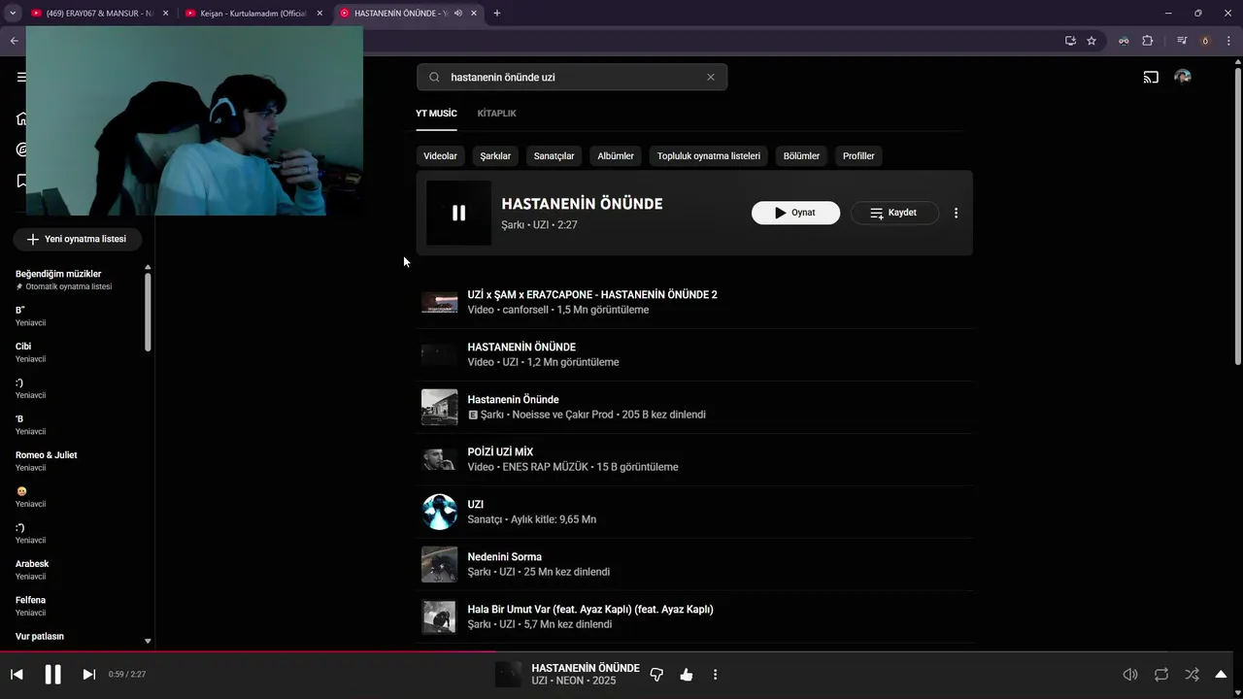The width and height of the screenshot is (1243, 699).
Task: Filter results by Sanatçılar
Action: tap(554, 155)
